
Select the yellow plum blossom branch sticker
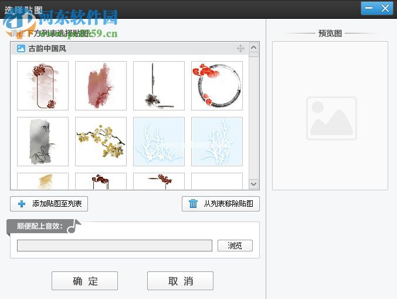[x=101, y=142]
